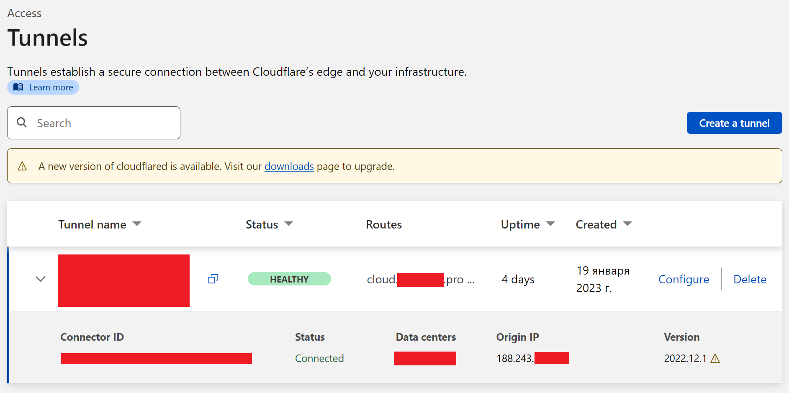
Task: Click the book icon beside Learn more
Action: pyautogui.click(x=18, y=87)
